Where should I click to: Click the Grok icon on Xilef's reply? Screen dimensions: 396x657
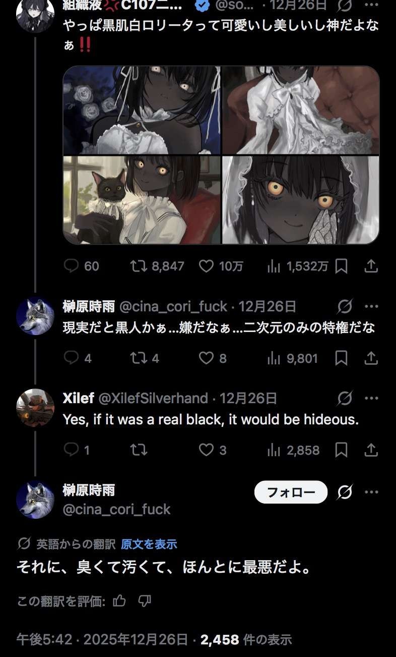345,398
